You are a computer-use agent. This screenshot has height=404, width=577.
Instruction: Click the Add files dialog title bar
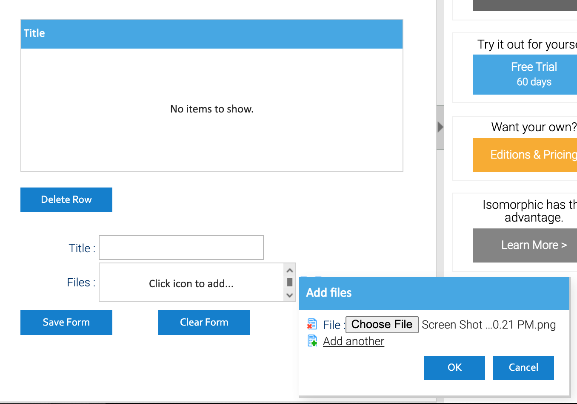pos(434,293)
